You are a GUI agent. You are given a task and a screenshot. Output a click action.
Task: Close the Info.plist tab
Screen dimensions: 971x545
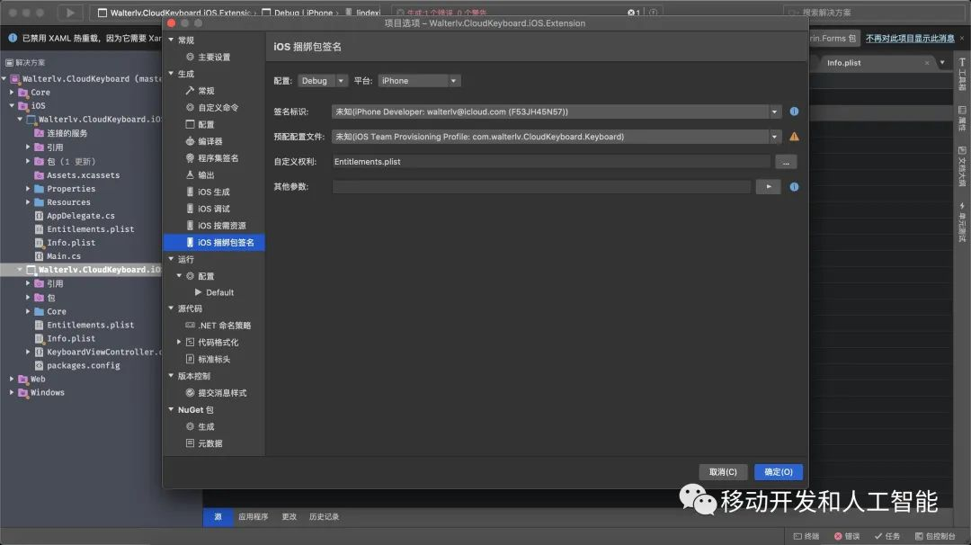pyautogui.click(x=927, y=63)
